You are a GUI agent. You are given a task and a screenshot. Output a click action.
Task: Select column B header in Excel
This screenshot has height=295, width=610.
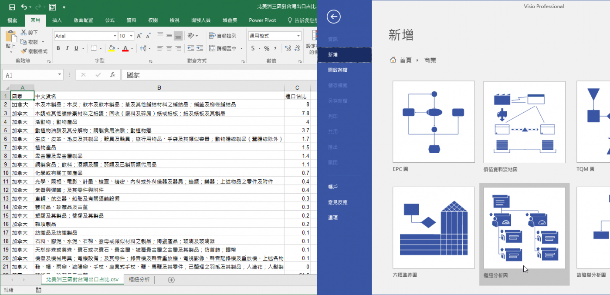pyautogui.click(x=159, y=88)
